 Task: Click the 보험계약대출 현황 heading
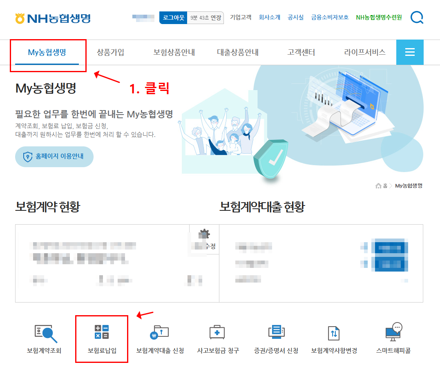[262, 207]
